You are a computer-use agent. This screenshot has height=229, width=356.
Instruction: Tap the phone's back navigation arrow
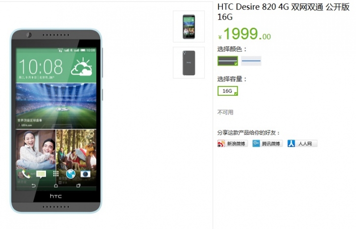pyautogui.click(x=34, y=186)
